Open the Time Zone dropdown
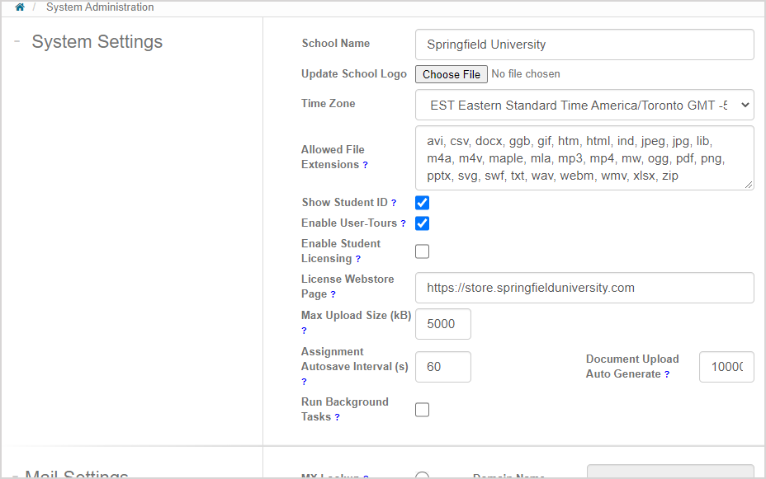This screenshot has height=479, width=766. tap(584, 106)
